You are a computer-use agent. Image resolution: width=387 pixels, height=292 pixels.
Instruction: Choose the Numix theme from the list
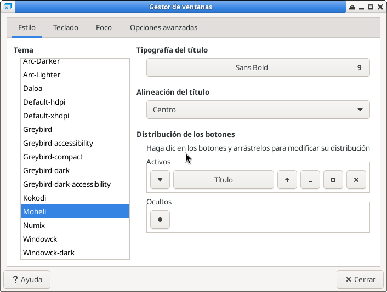34,225
